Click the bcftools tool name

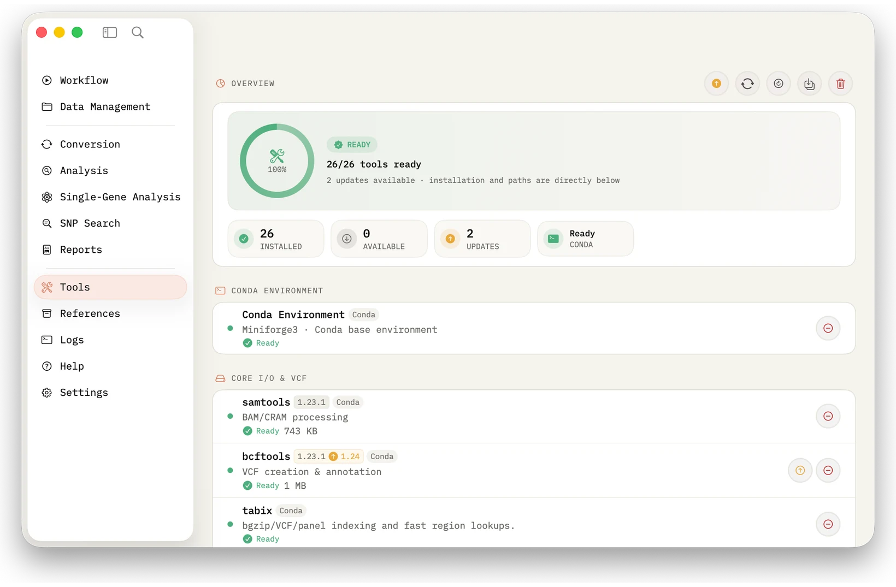tap(266, 456)
